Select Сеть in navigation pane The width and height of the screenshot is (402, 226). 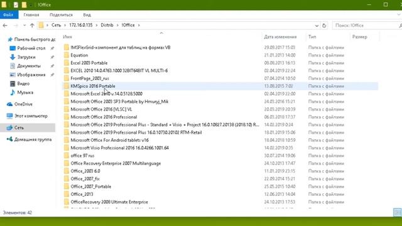pyautogui.click(x=19, y=127)
